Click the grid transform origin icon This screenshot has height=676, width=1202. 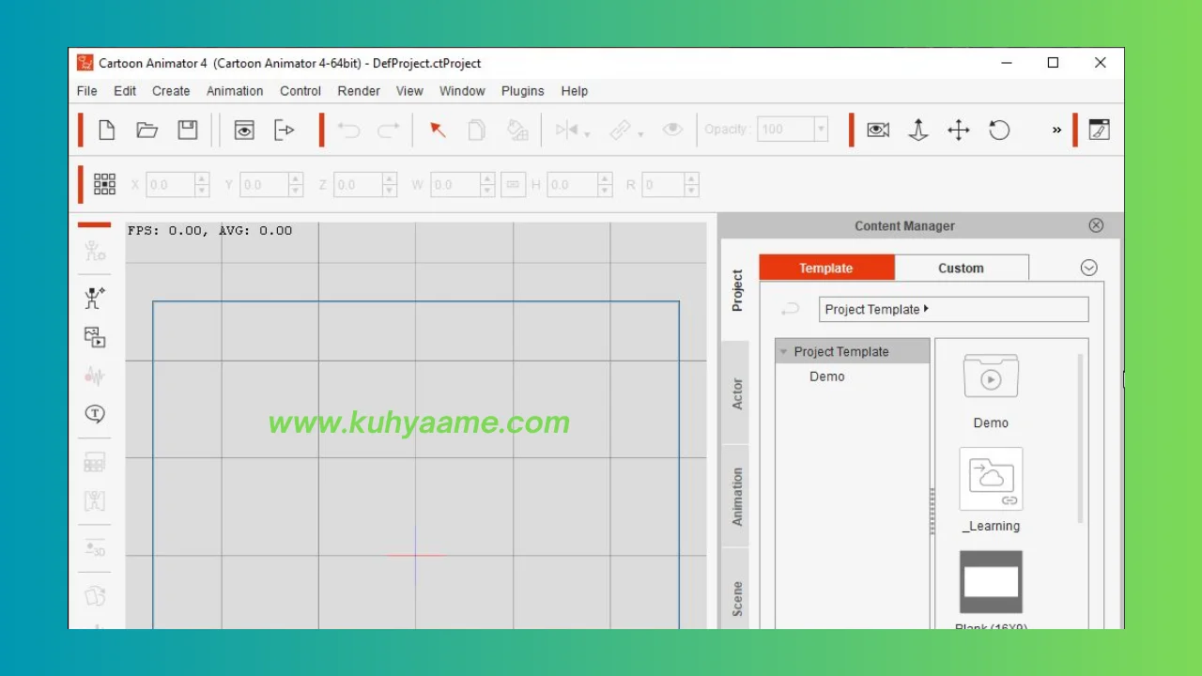(x=104, y=185)
